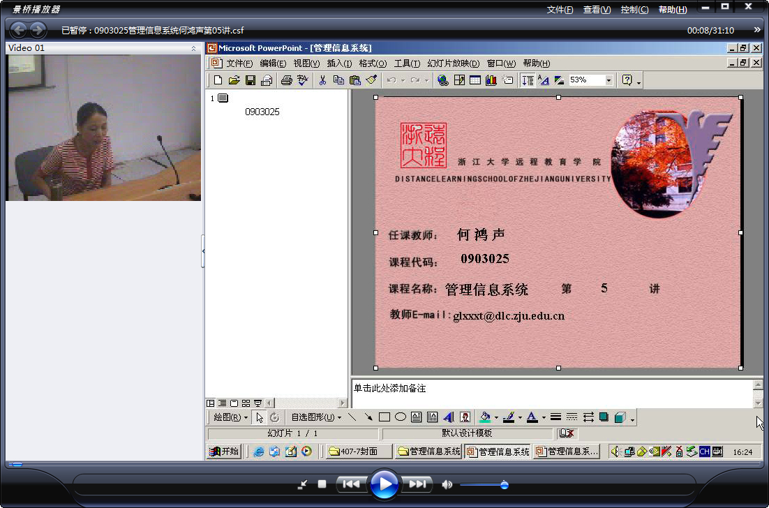This screenshot has width=769, height=508.
Task: Toggle the Expand All outline button
Action: 528,80
